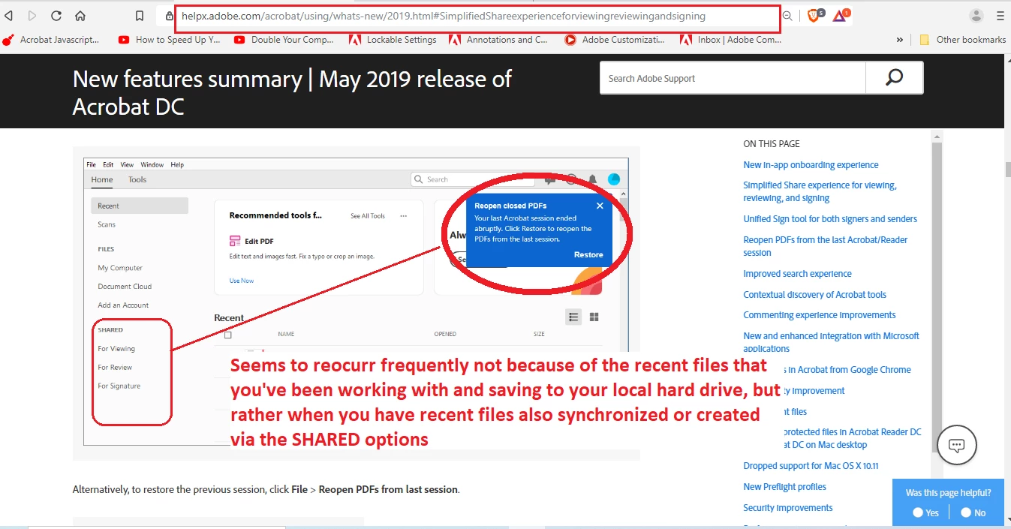Click the Edit menu in Acrobat screenshot
Viewport: 1011px width, 529px height.
click(x=108, y=164)
